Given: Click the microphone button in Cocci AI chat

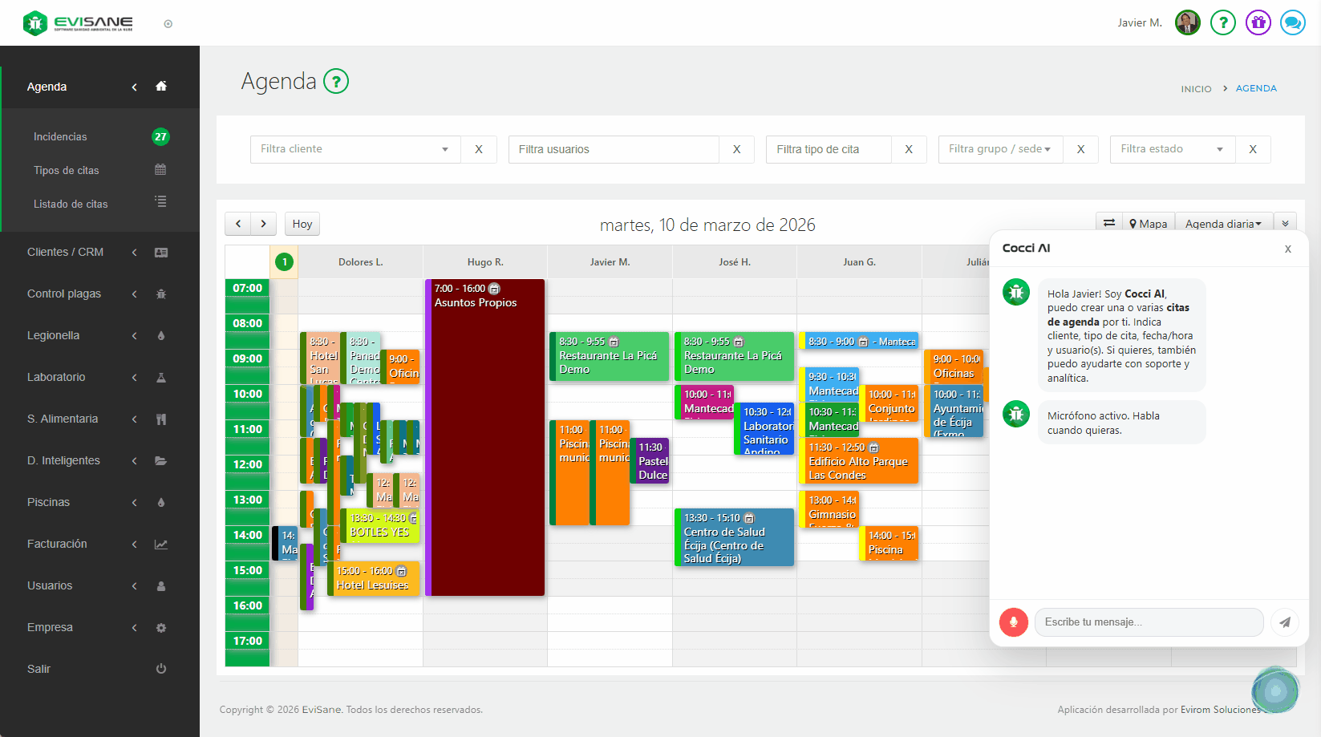Looking at the screenshot, I should point(1014,622).
